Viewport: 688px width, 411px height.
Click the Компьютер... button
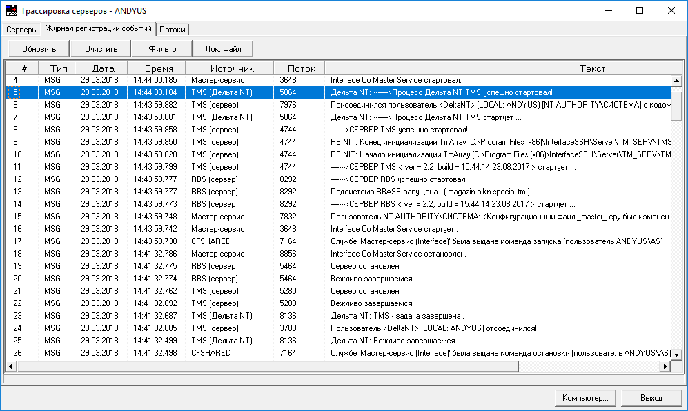[585, 398]
